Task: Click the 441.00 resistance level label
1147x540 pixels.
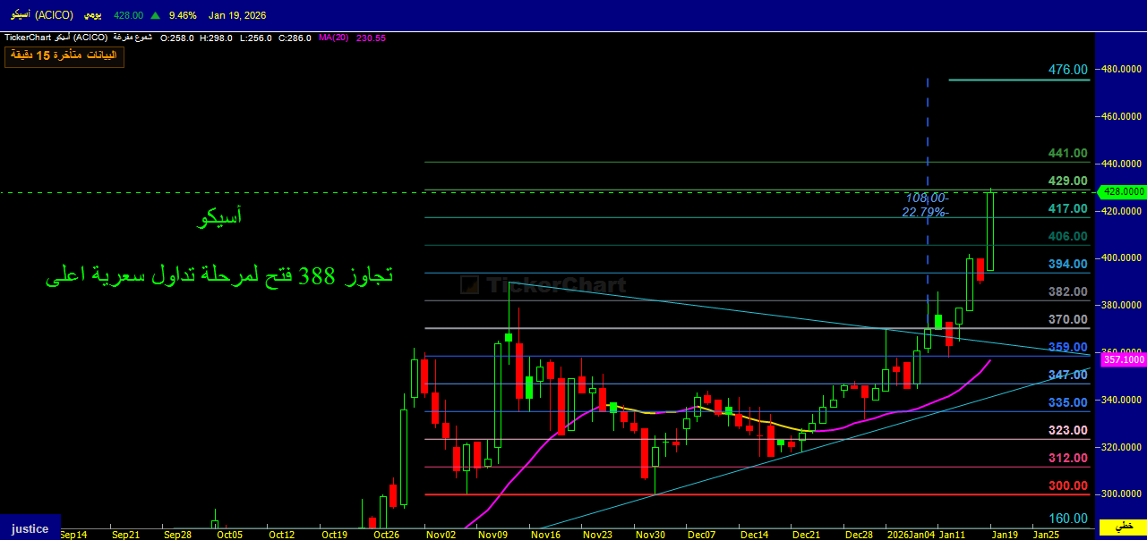Action: (1068, 154)
